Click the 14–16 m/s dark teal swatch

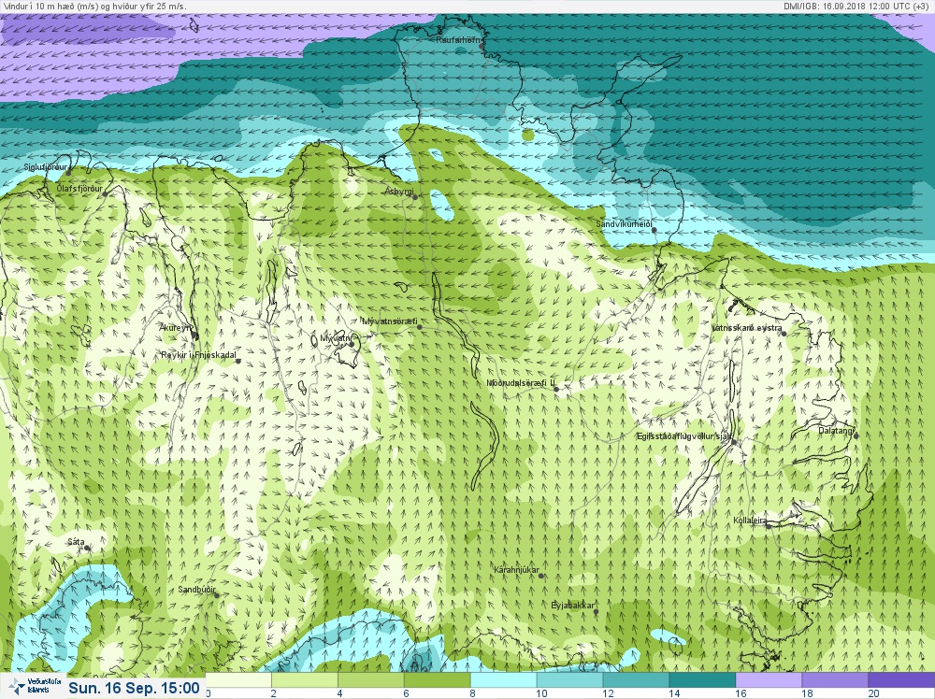pyautogui.click(x=702, y=680)
